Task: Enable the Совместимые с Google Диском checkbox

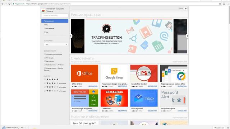Action: [x=45, y=68]
